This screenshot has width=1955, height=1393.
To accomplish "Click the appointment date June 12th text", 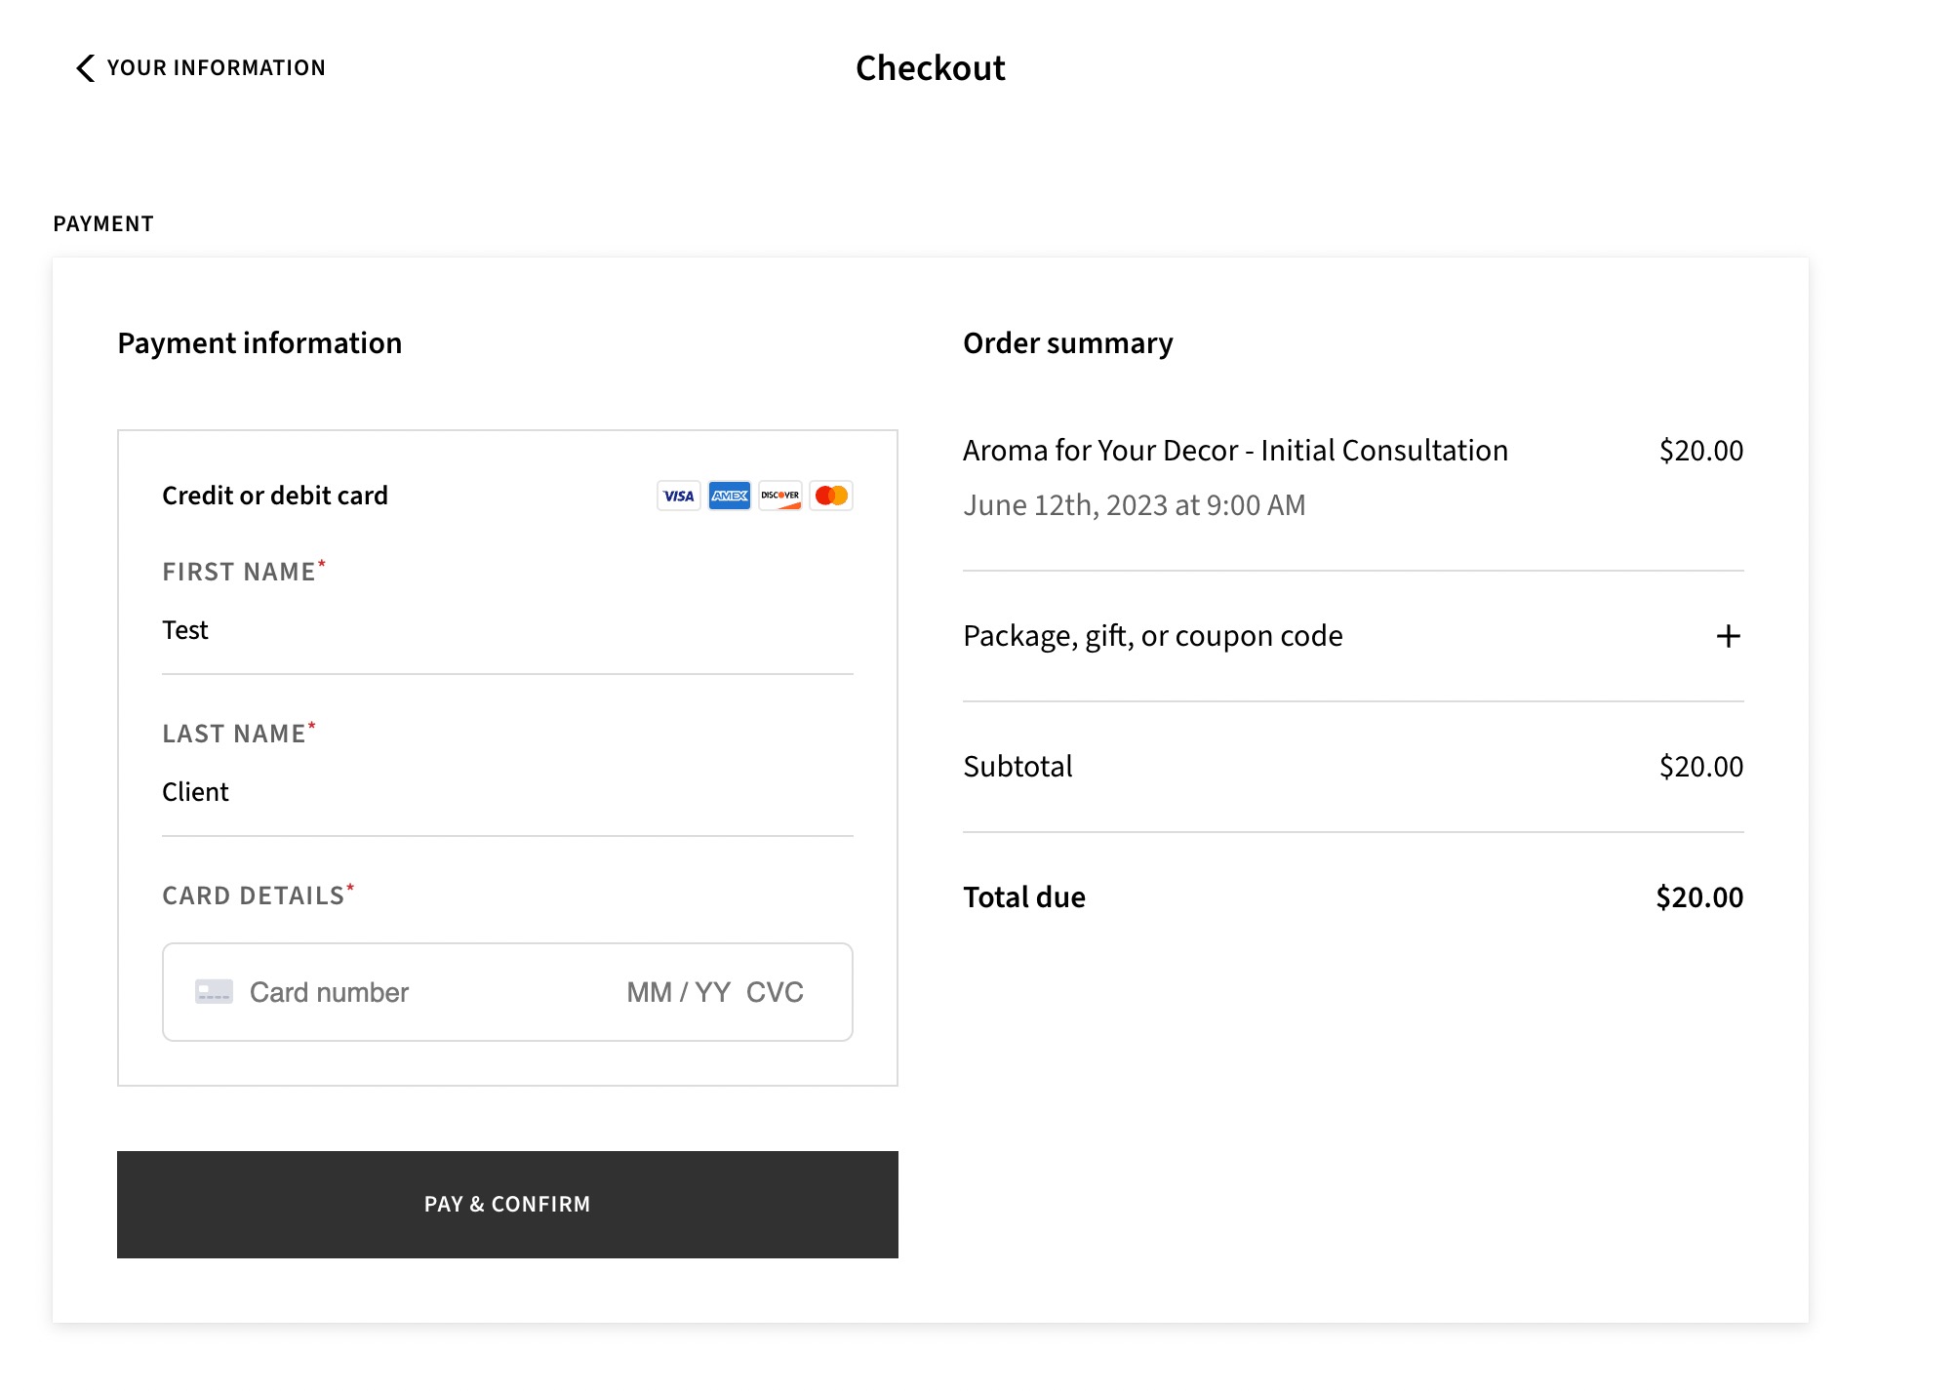I will [x=1134, y=505].
